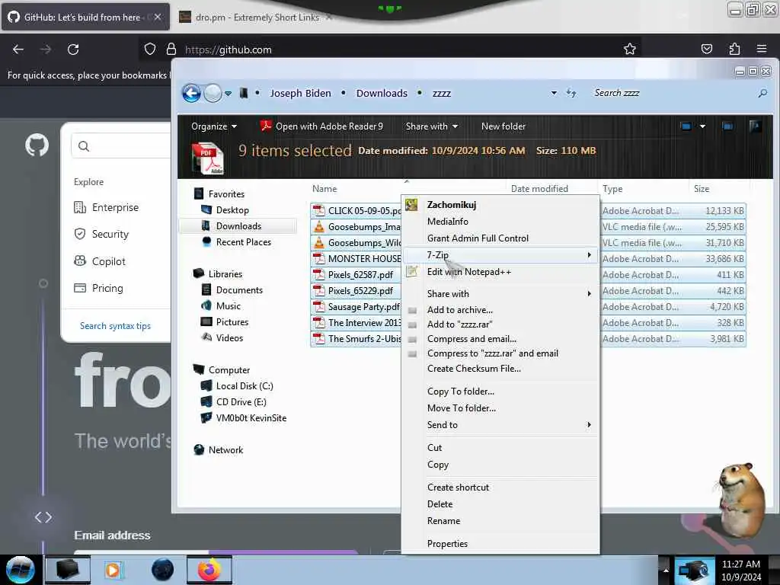Open the Organize dropdown menu
The width and height of the screenshot is (780, 585).
pos(214,126)
